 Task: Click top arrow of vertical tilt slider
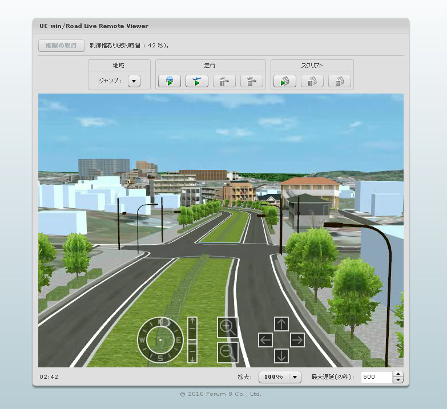pos(192,321)
